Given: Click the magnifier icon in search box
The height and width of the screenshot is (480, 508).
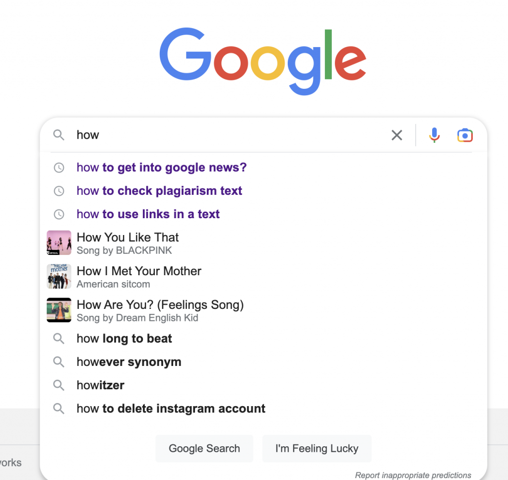Looking at the screenshot, I should coord(59,135).
